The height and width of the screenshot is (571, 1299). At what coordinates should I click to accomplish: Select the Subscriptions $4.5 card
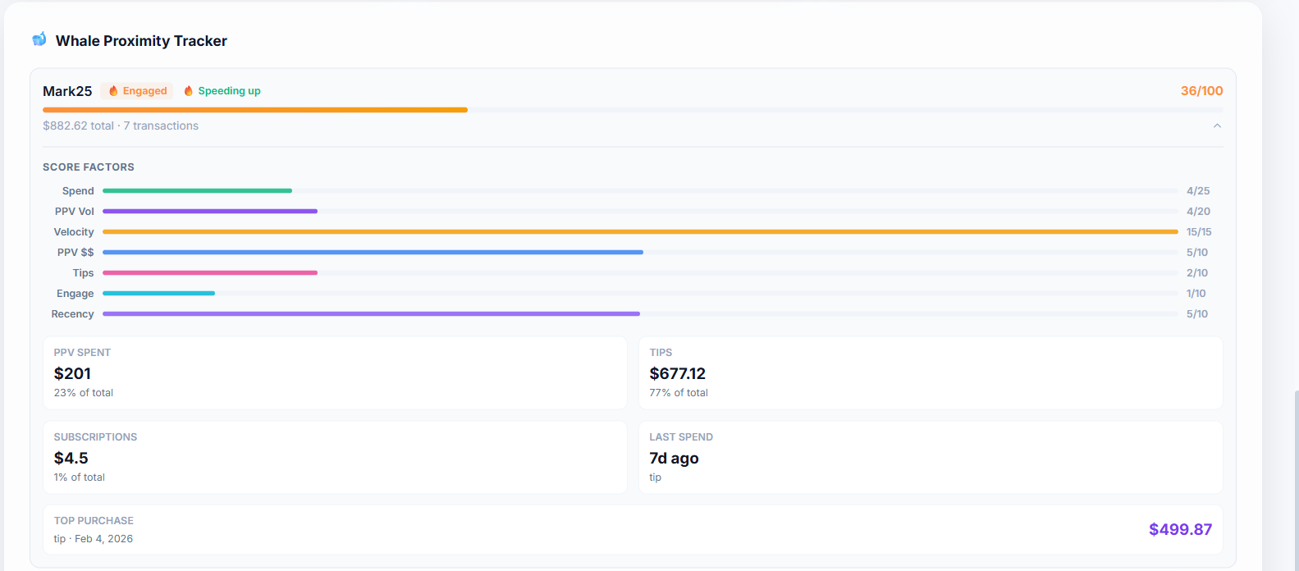[335, 458]
